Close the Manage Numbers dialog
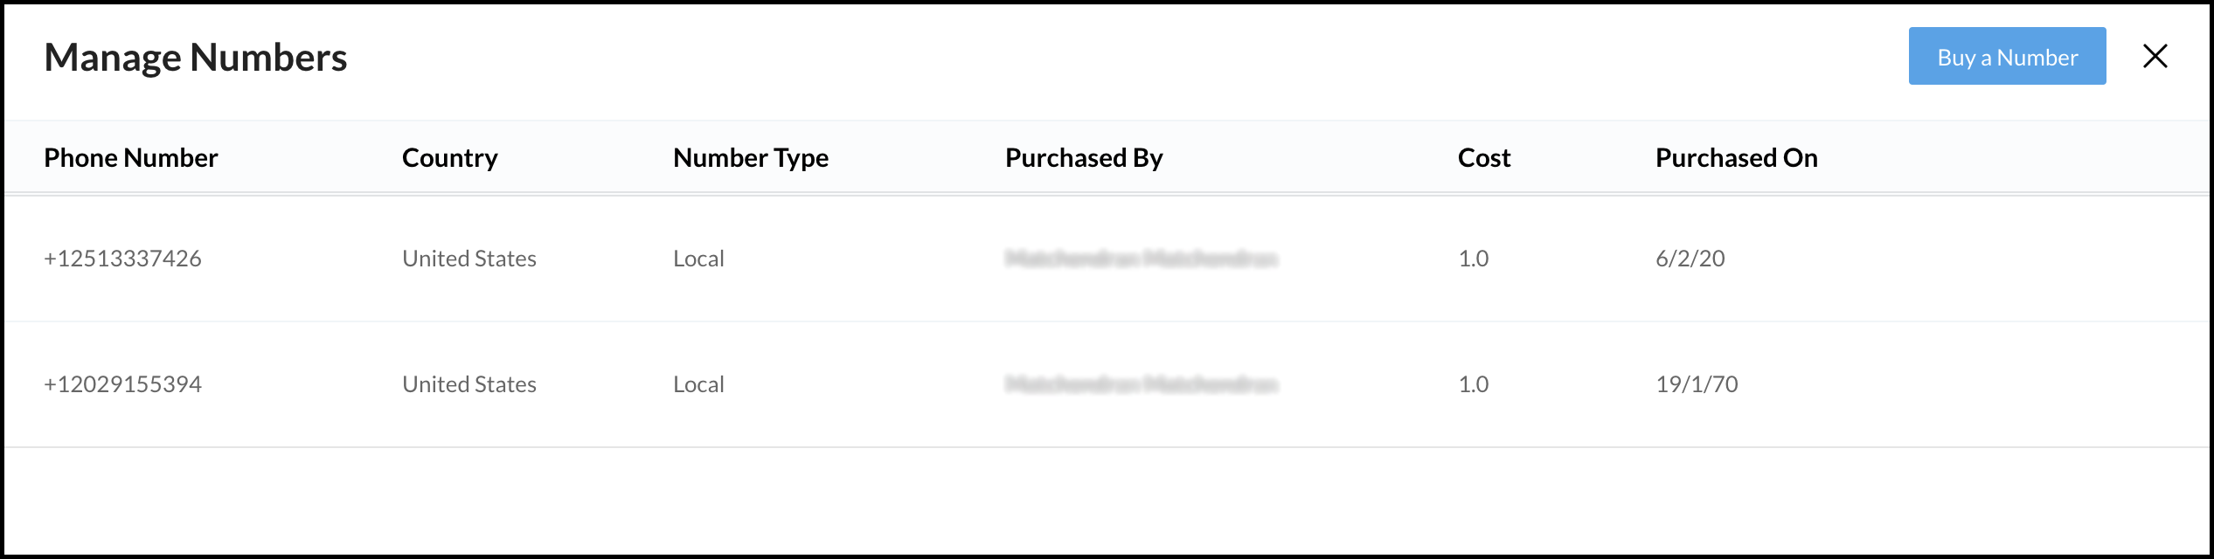This screenshot has width=2214, height=559. pyautogui.click(x=2155, y=57)
